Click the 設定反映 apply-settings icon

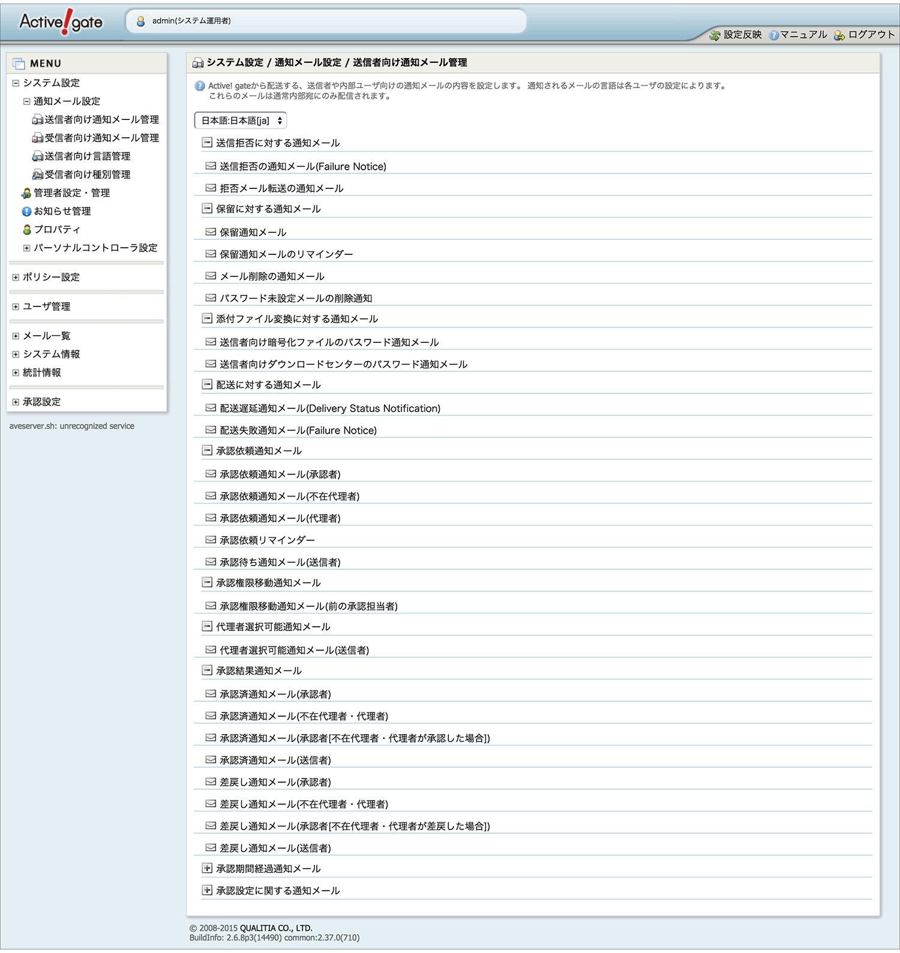[x=715, y=35]
